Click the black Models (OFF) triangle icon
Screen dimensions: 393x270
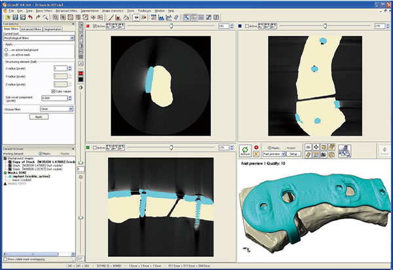pos(5,183)
